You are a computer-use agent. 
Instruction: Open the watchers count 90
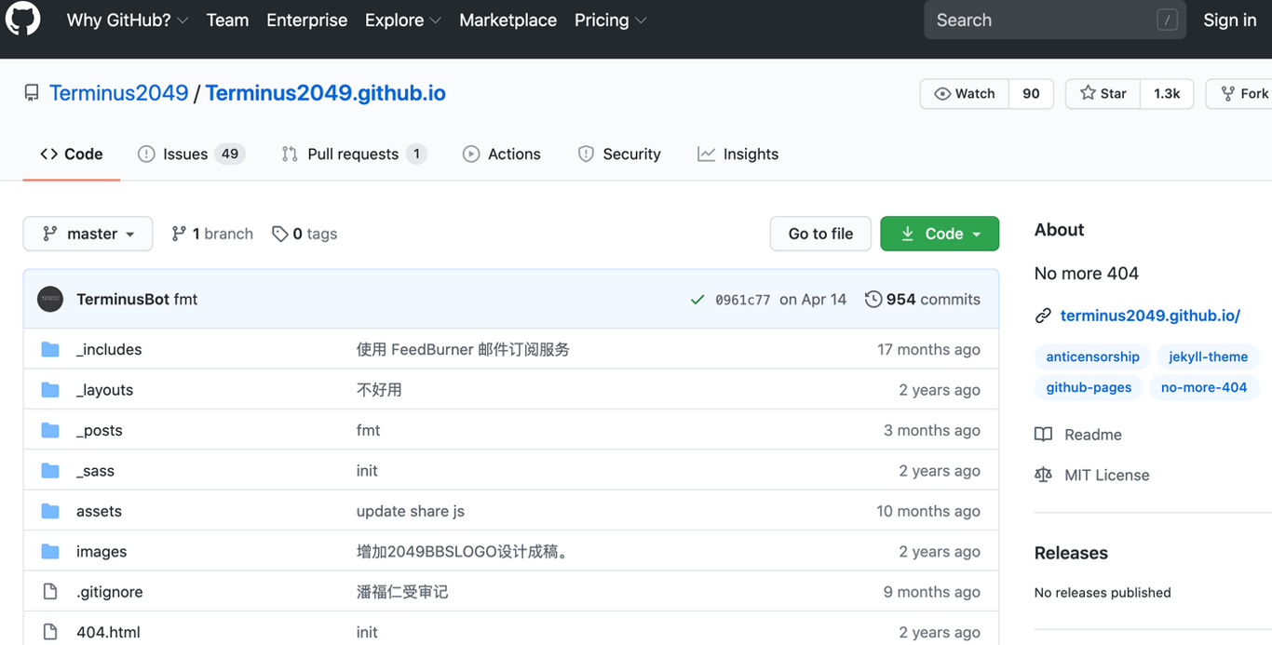click(1031, 93)
